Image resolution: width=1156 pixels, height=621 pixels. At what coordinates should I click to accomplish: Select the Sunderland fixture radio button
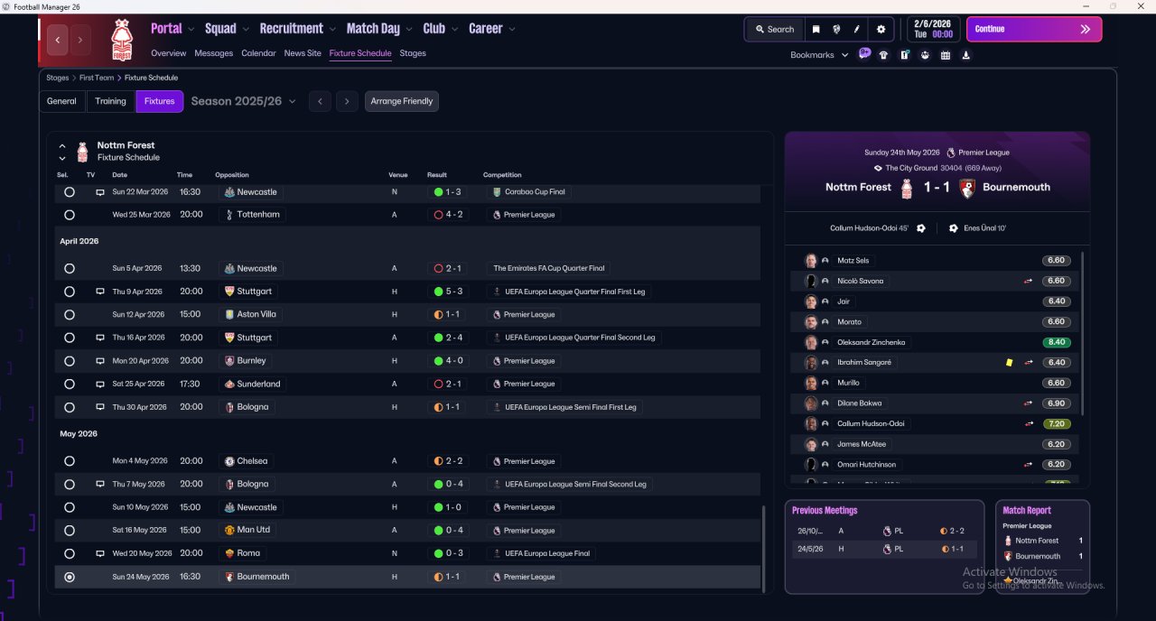[70, 384]
